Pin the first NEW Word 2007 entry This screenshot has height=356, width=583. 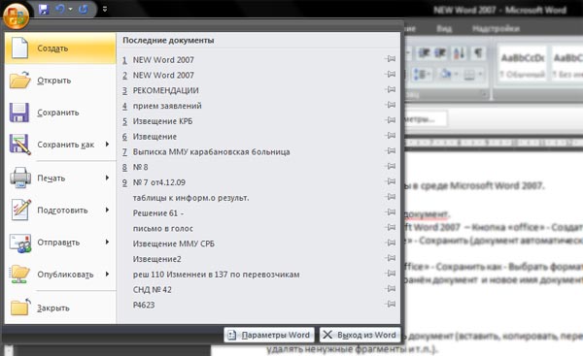390,59
